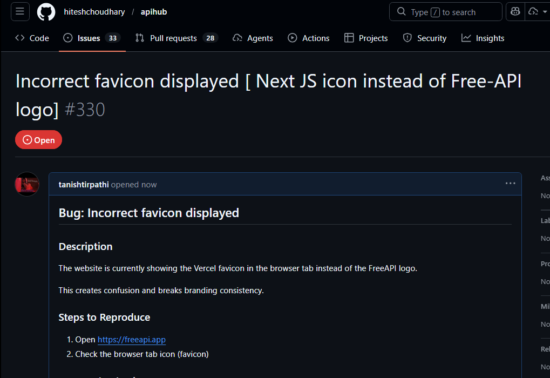The height and width of the screenshot is (378, 550).
Task: Click the Issues count badge 33
Action: point(113,38)
